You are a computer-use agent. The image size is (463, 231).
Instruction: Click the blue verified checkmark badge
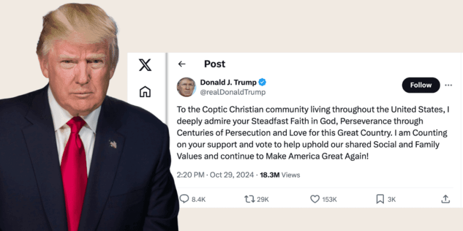[x=262, y=82]
